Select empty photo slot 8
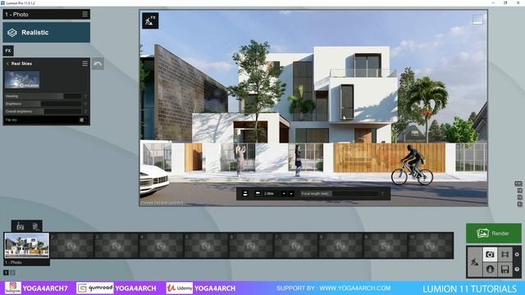This screenshot has height=295, width=525. point(341,246)
